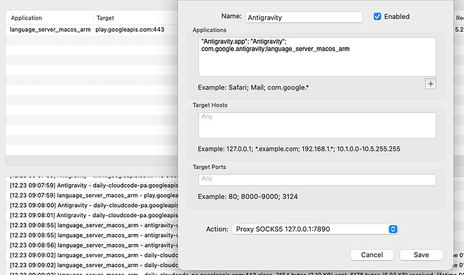Click the log entry timestamped 09:07:59 for Antigravity
The image size is (464, 275).
[93, 186]
